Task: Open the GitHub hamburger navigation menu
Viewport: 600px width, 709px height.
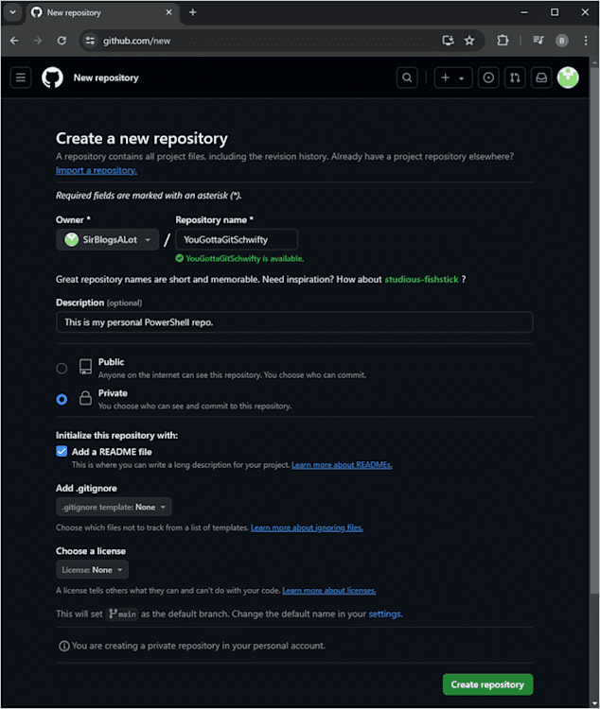Action: click(x=21, y=78)
